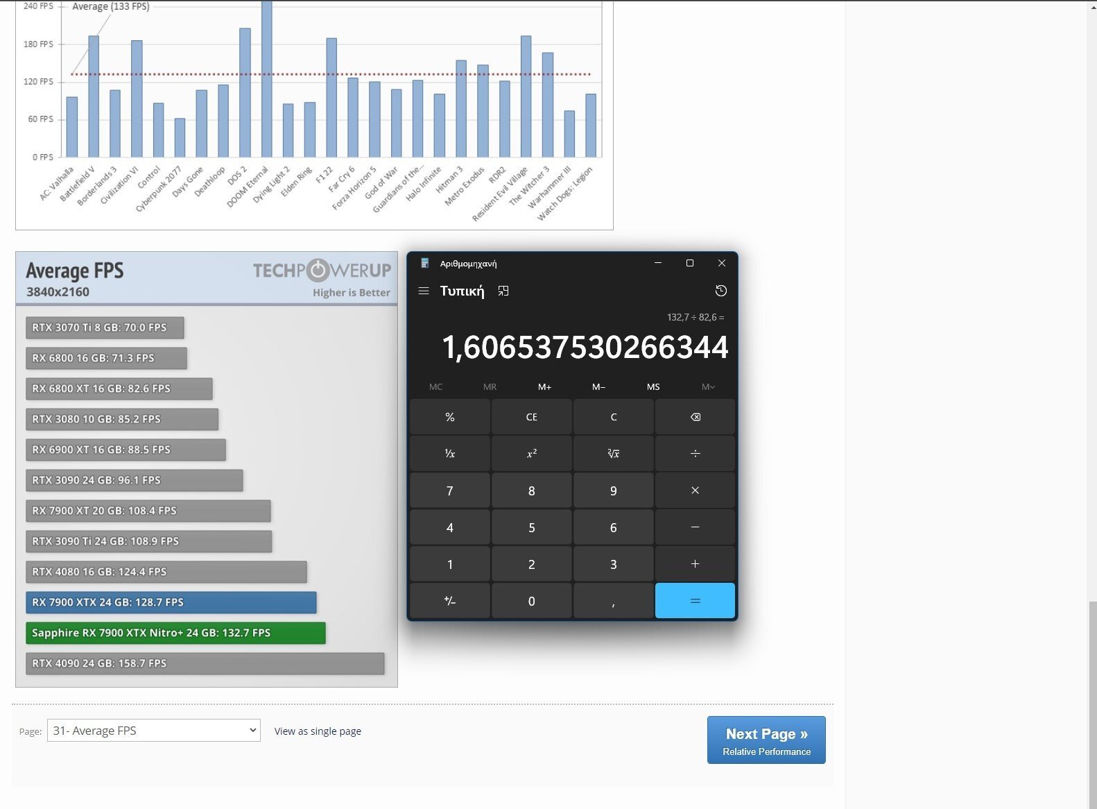Open the page selector dropdown '31- Average FPS'
Image resolution: width=1097 pixels, height=809 pixels.
[x=154, y=731]
